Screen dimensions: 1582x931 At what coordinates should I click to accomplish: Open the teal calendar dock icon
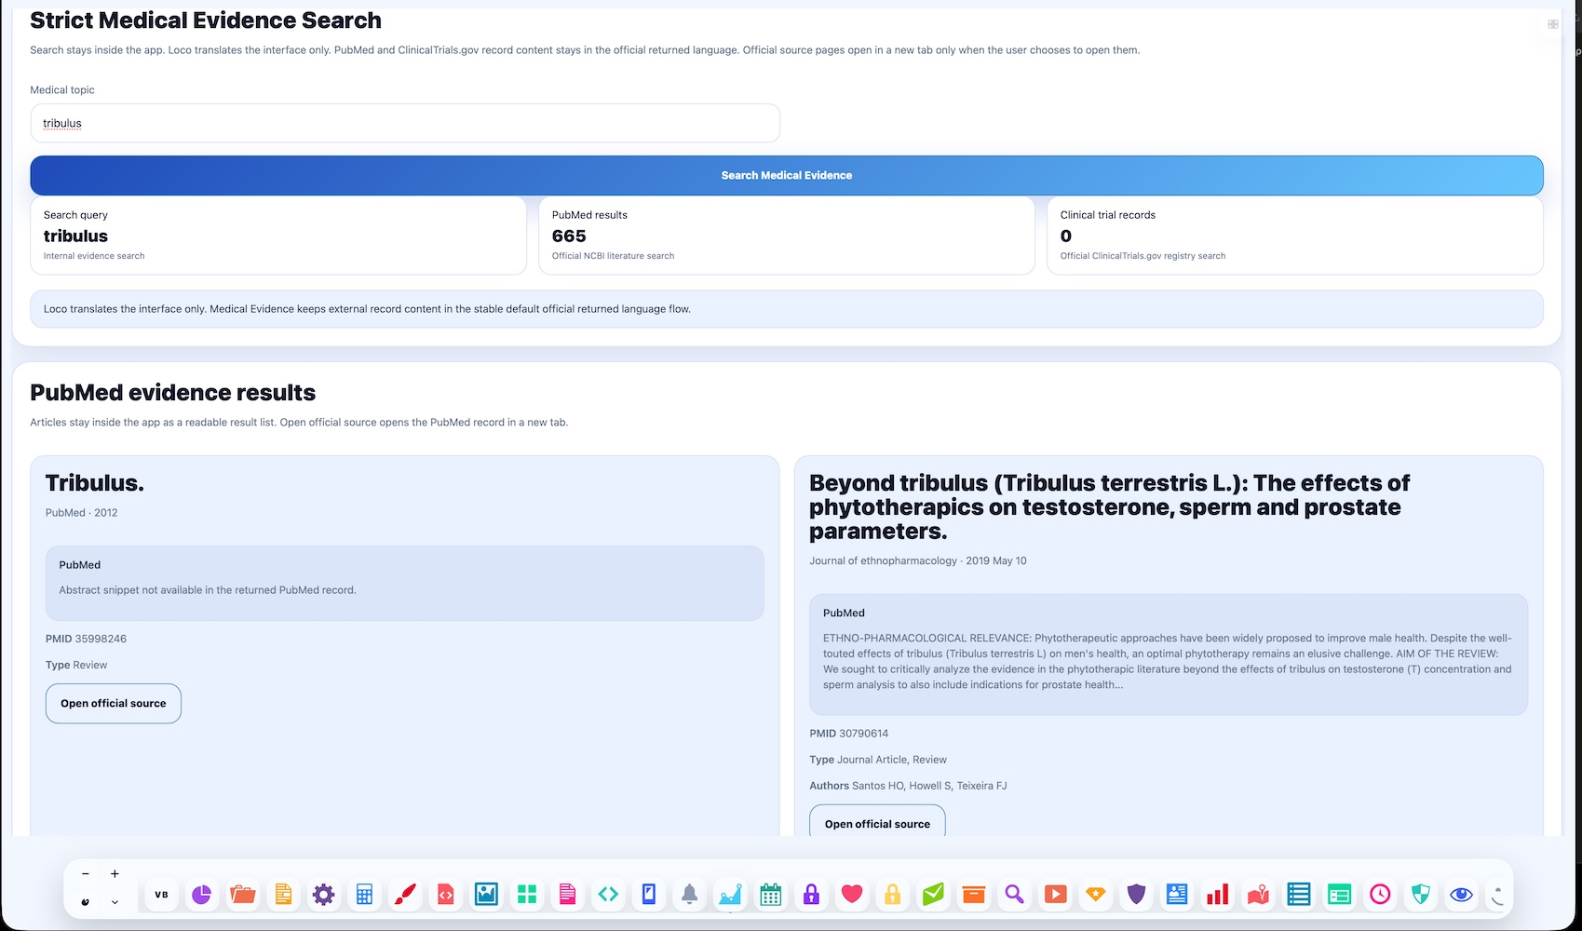tap(771, 895)
